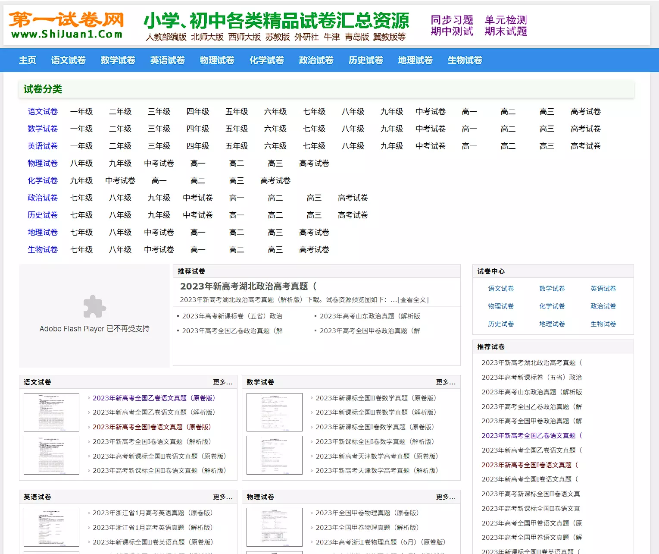659x554 pixels.
Task: Open second thumbnail in 语文试卷 section
Action: coord(51,455)
